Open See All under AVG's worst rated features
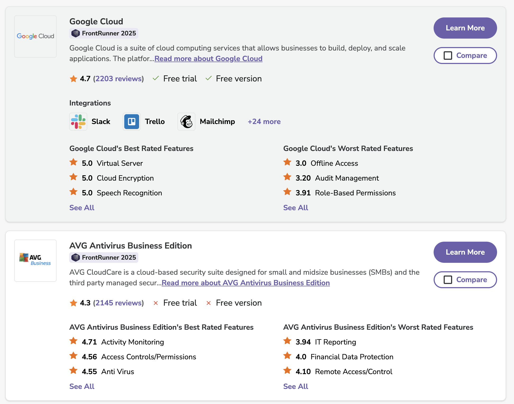The height and width of the screenshot is (404, 514). (295, 386)
